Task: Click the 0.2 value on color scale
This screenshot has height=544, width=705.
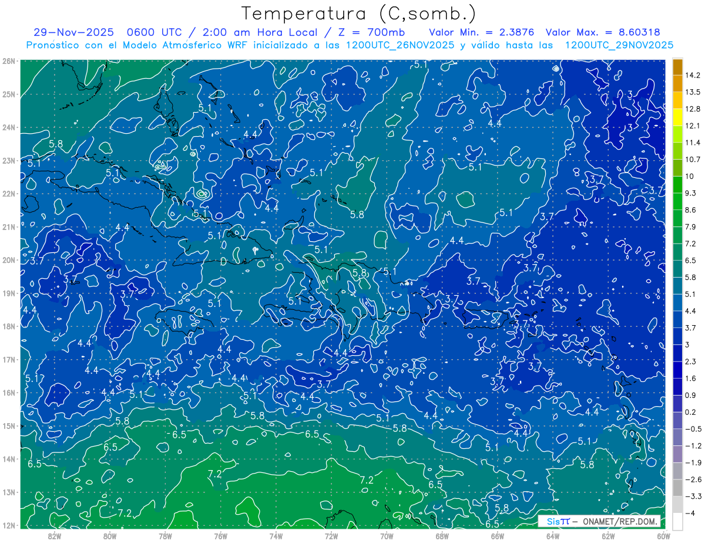Action: point(690,412)
